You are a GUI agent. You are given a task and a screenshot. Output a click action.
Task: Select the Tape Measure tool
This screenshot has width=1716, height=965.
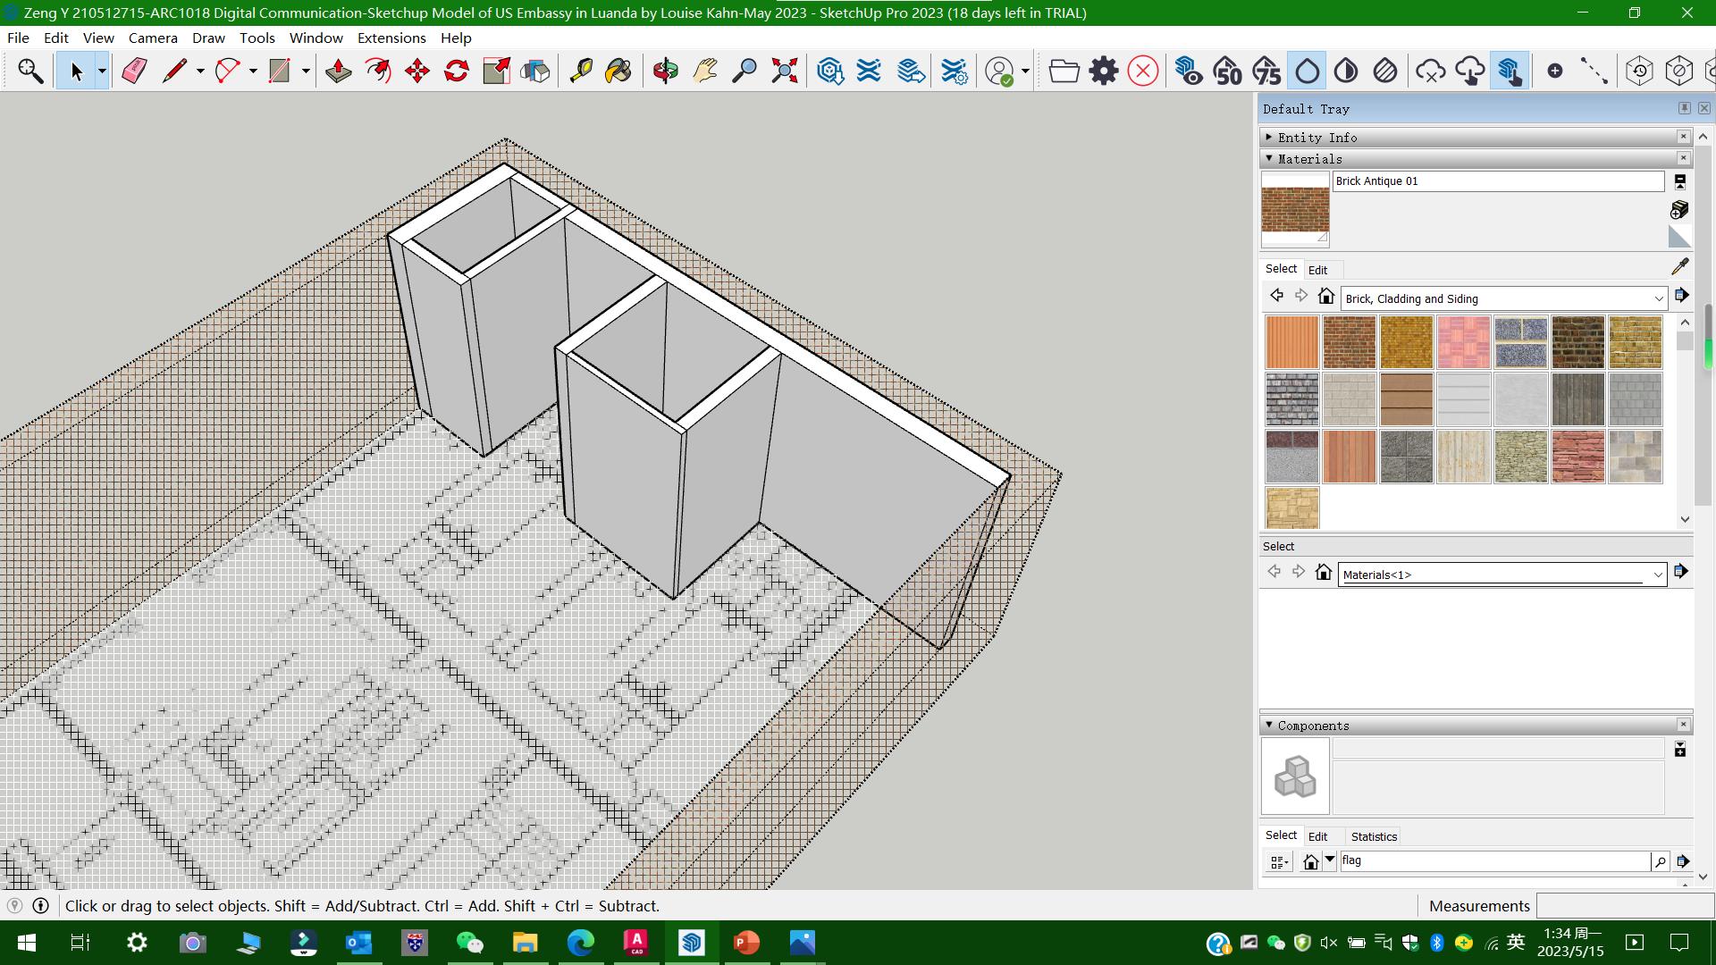(581, 71)
